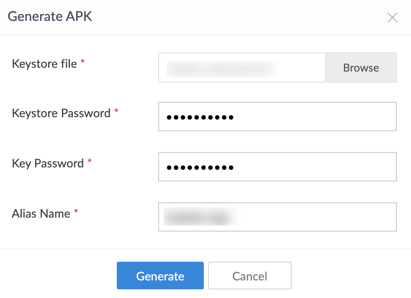The image size is (411, 298).
Task: Select the Alias Name input box
Action: coord(277,217)
